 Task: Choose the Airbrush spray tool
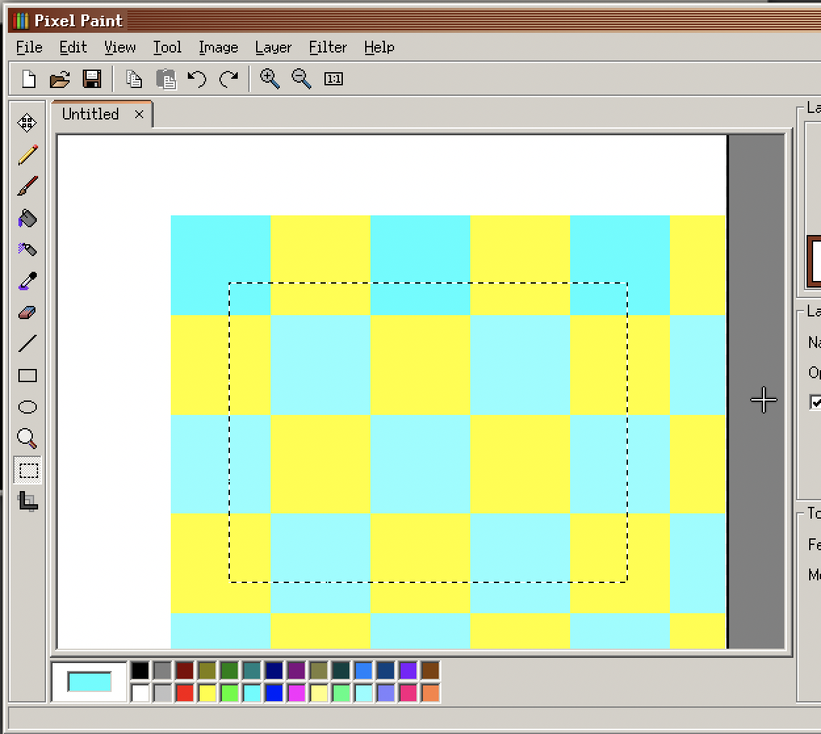27,249
